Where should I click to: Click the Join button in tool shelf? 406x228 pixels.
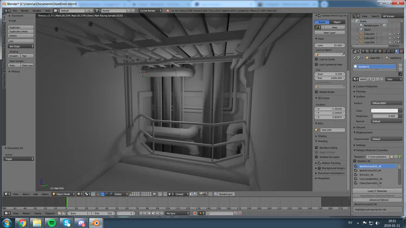[x=21, y=41]
